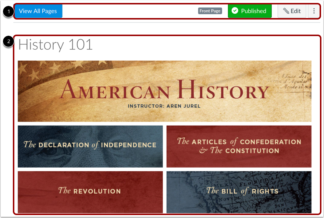Click the word Constitution in red tile

[x=252, y=151]
